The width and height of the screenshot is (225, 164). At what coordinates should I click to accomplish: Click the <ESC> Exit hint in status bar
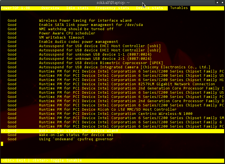coord(14,160)
